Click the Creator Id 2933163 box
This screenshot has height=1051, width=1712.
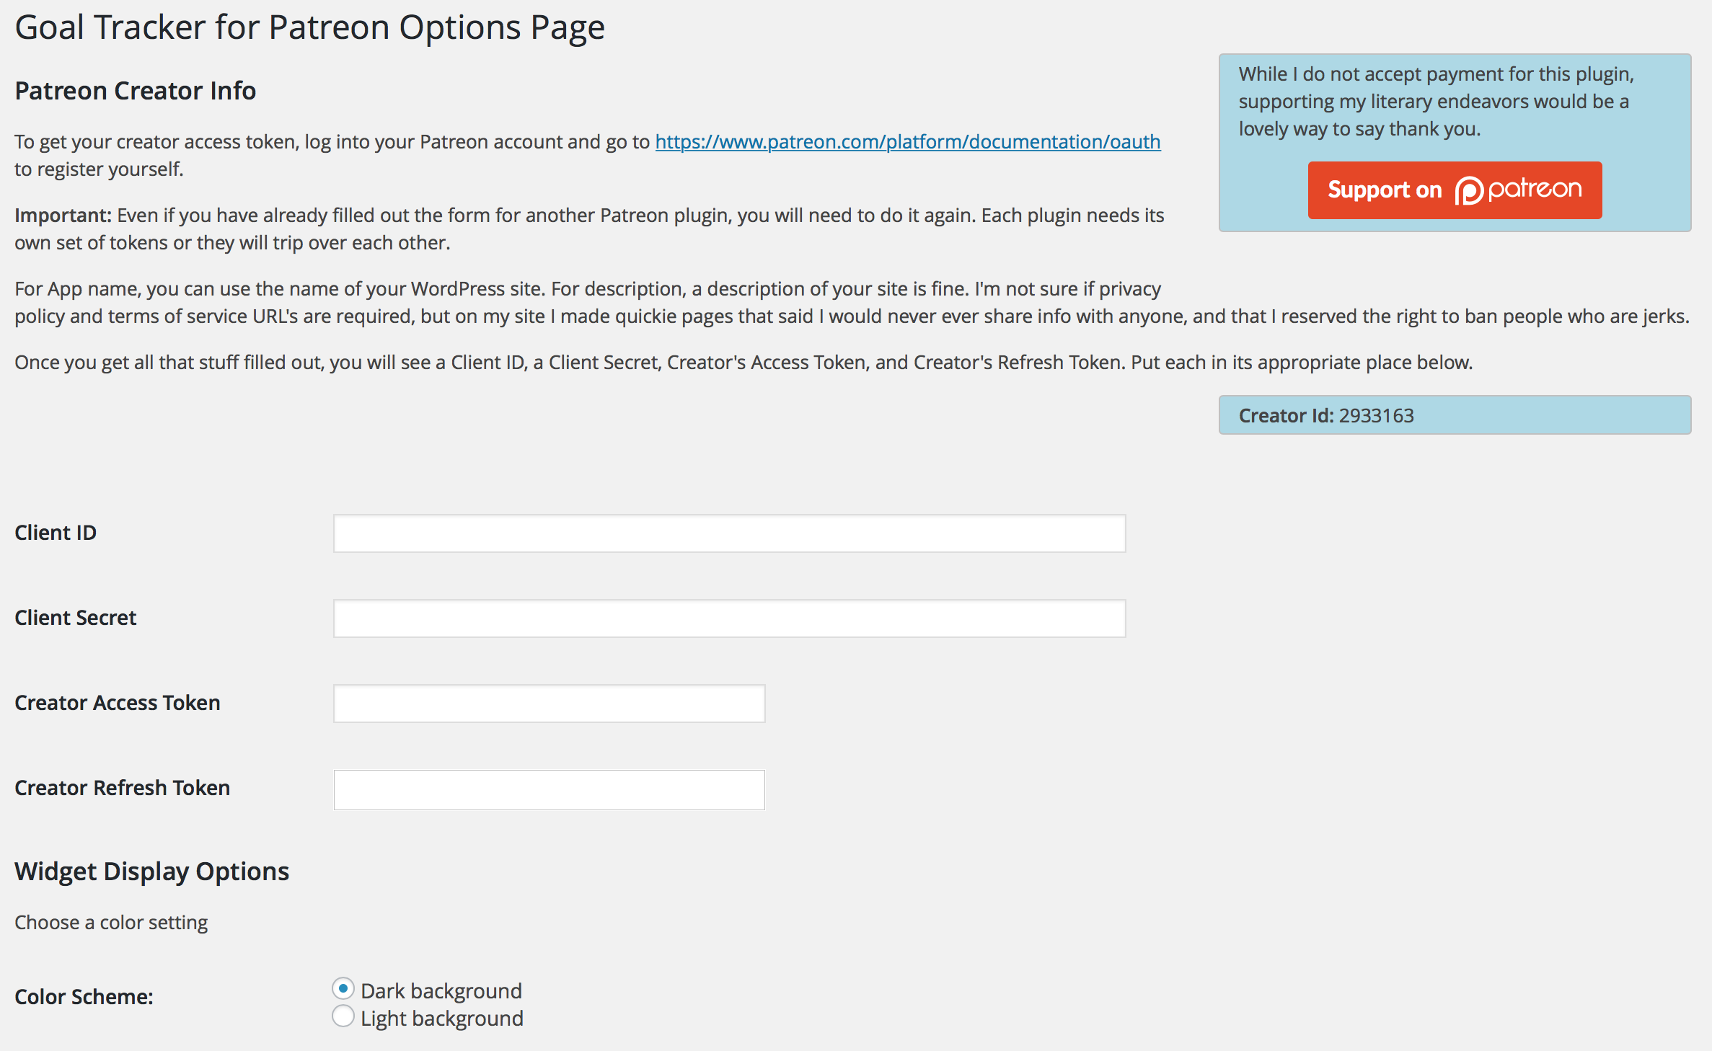point(1455,415)
